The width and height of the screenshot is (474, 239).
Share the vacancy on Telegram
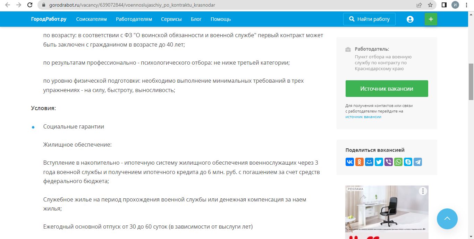(x=418, y=162)
